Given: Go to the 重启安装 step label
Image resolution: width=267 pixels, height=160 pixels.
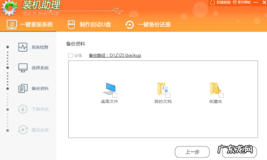Looking at the screenshot, I should (x=40, y=130).
